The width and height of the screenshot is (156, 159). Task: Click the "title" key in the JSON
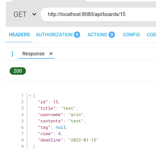(47, 108)
